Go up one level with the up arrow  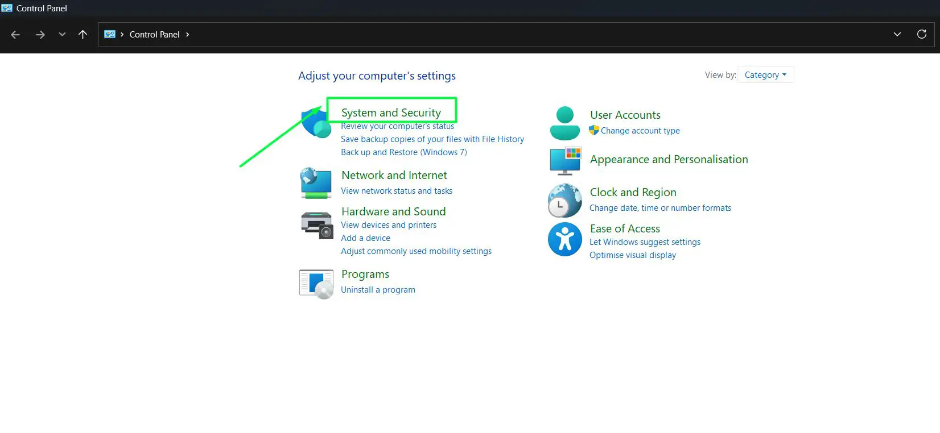click(83, 35)
